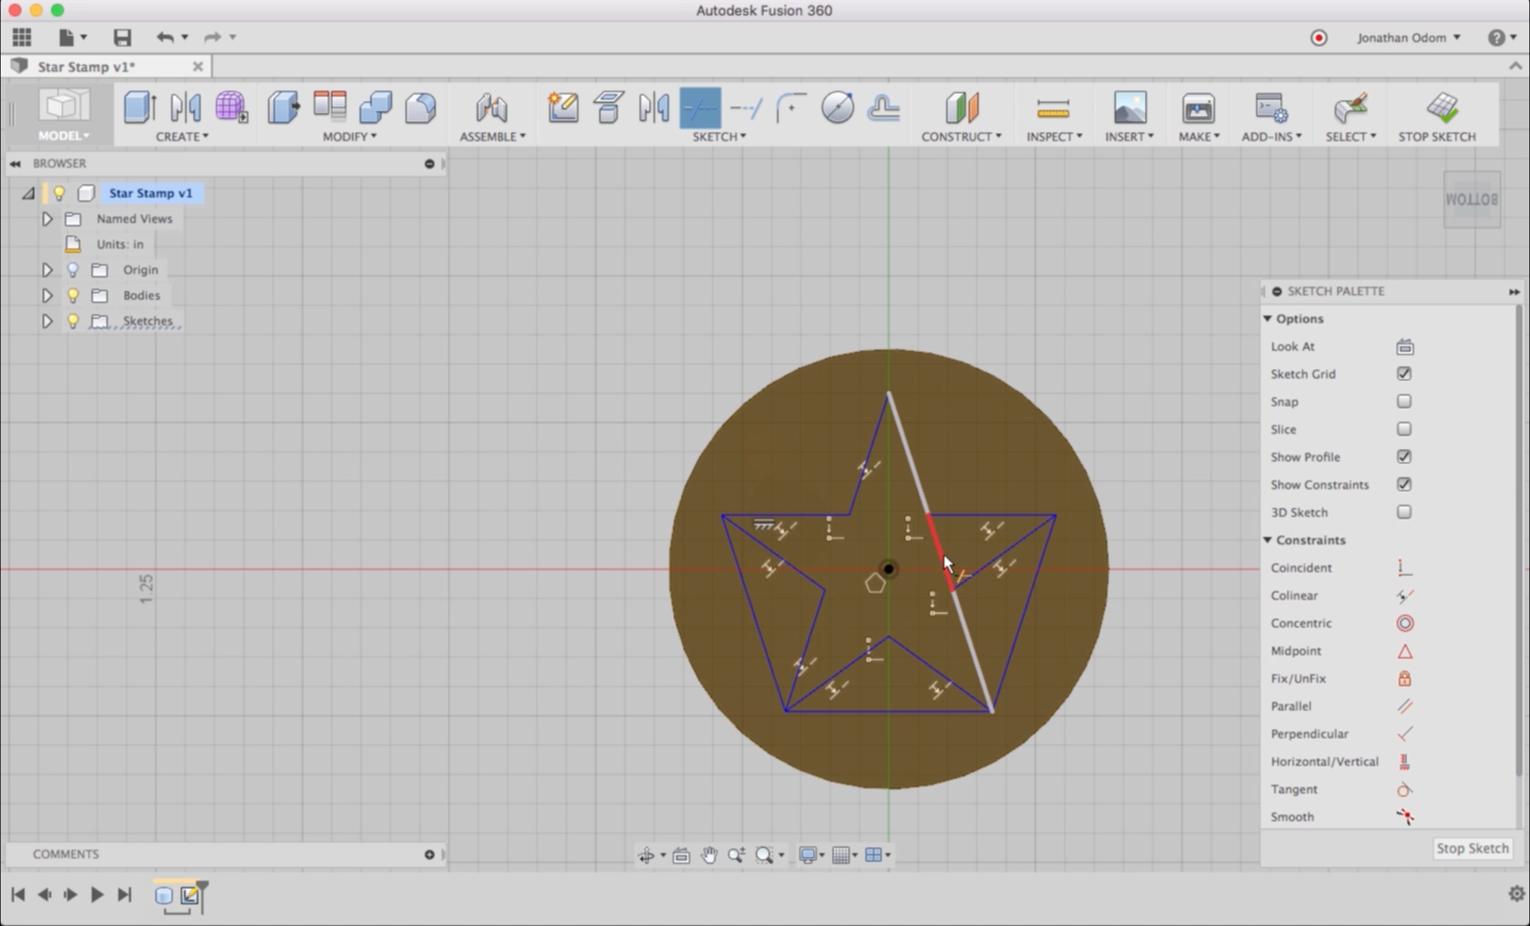Toggle Bodies folder visibility lightbulb

[x=73, y=295]
